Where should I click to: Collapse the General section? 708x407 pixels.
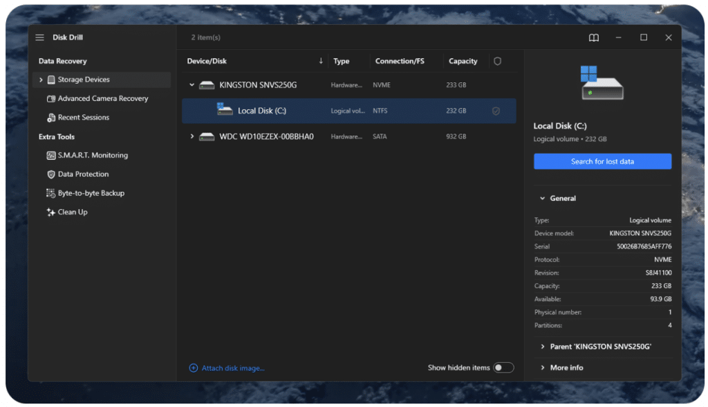pyautogui.click(x=543, y=199)
